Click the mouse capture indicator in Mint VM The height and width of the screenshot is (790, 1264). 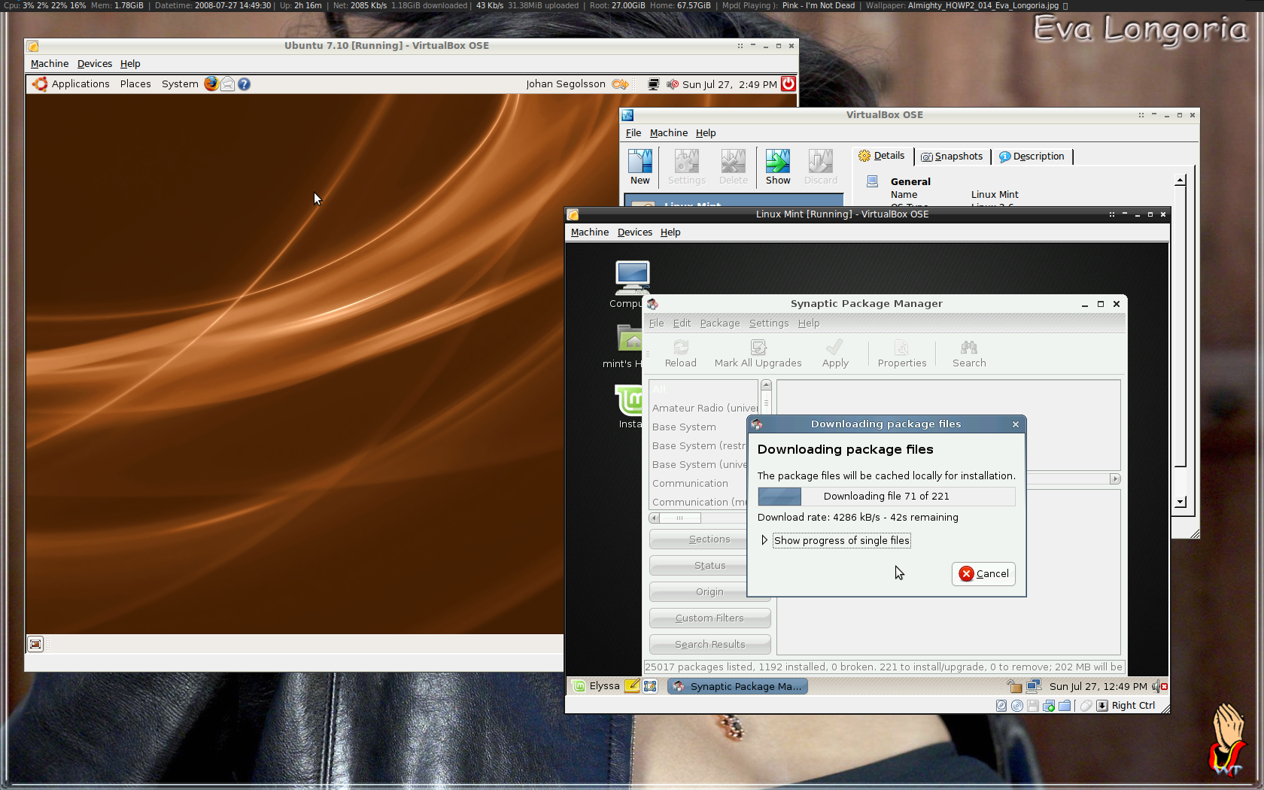pos(1086,706)
